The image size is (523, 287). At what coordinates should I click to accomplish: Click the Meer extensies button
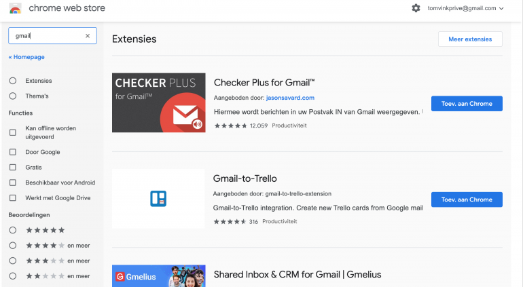[470, 39]
